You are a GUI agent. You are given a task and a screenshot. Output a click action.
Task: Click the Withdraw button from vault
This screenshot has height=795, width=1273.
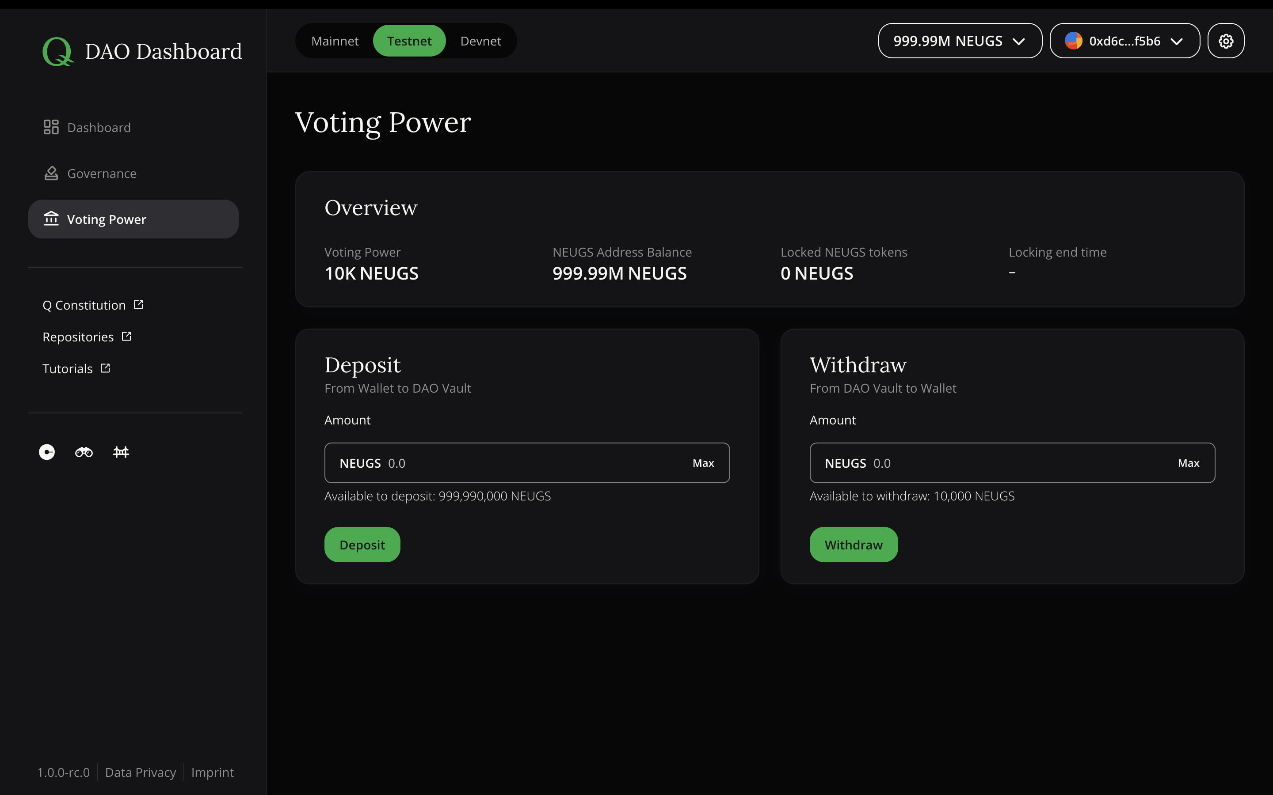[x=853, y=544]
